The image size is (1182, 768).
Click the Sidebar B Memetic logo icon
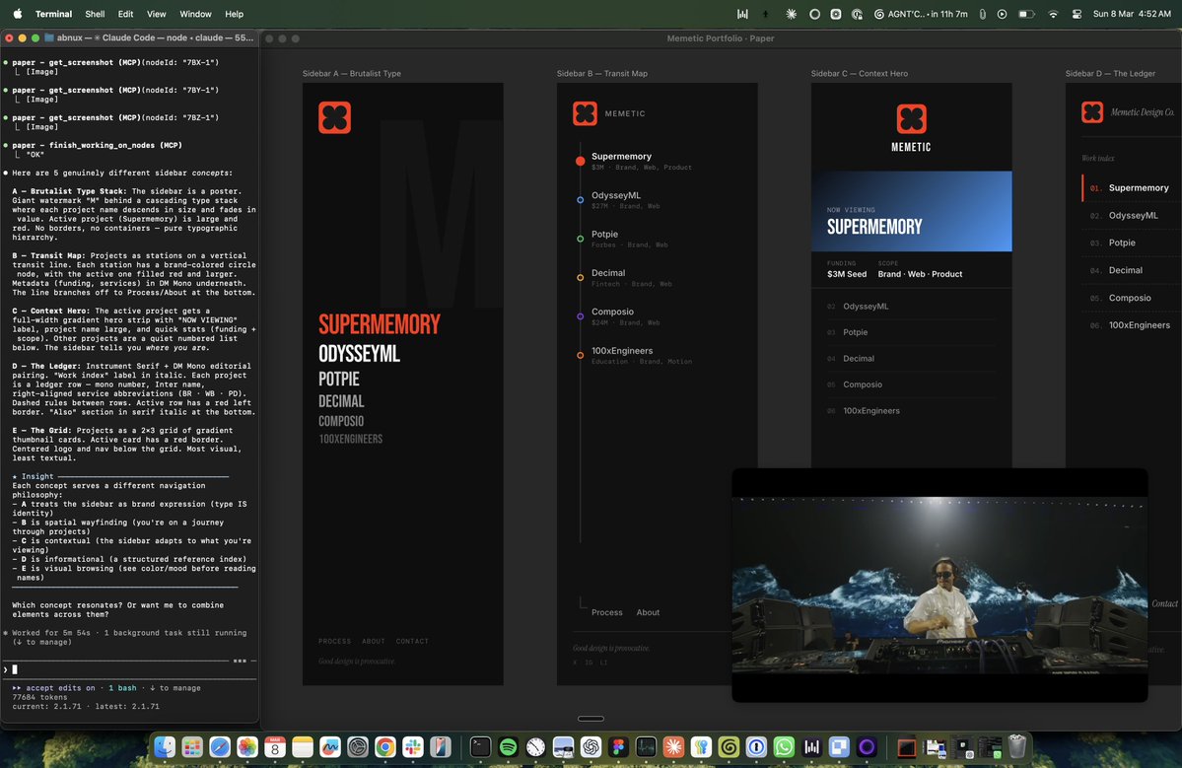[x=585, y=113]
